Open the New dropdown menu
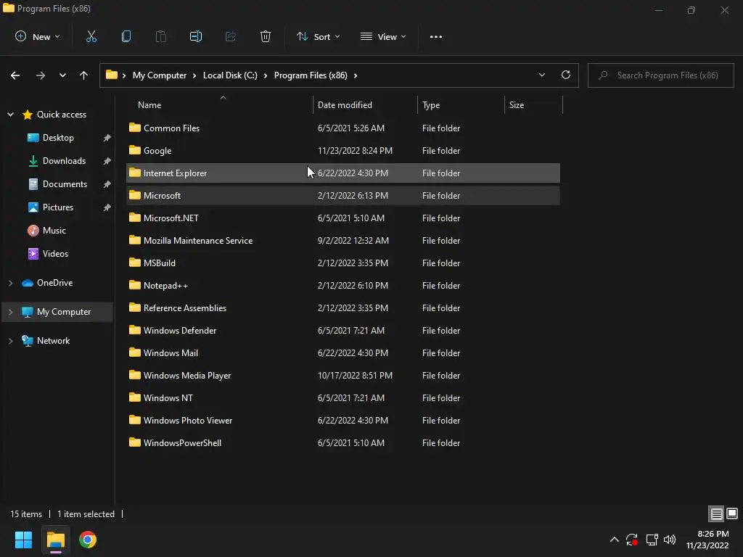The height and width of the screenshot is (557, 743). [38, 36]
